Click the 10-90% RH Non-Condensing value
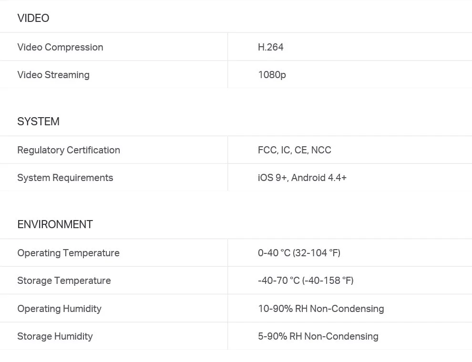The image size is (472, 362). pos(321,309)
